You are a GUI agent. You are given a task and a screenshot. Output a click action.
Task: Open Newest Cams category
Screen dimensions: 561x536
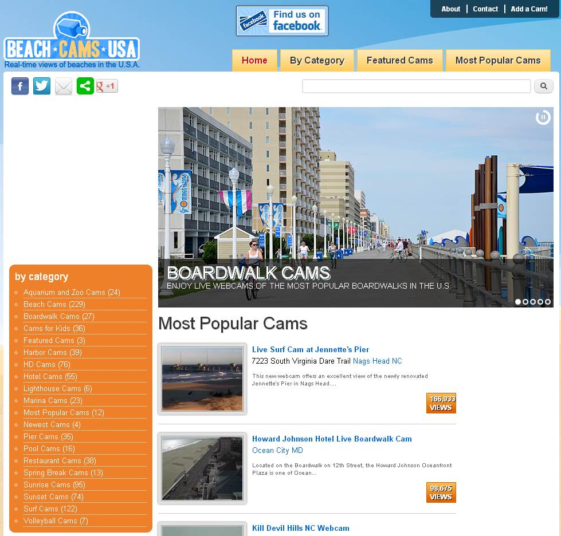52,425
